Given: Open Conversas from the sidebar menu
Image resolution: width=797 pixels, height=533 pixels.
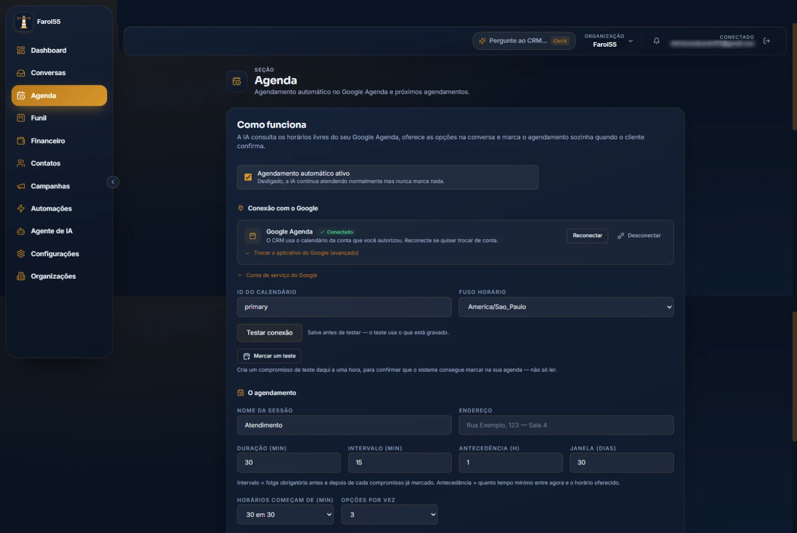Looking at the screenshot, I should coord(59,73).
